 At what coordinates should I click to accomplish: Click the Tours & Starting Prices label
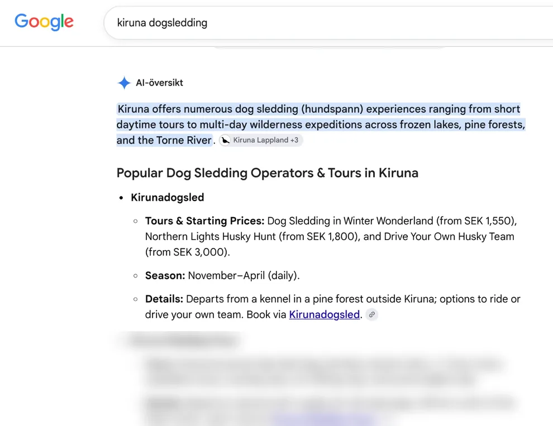tap(204, 221)
